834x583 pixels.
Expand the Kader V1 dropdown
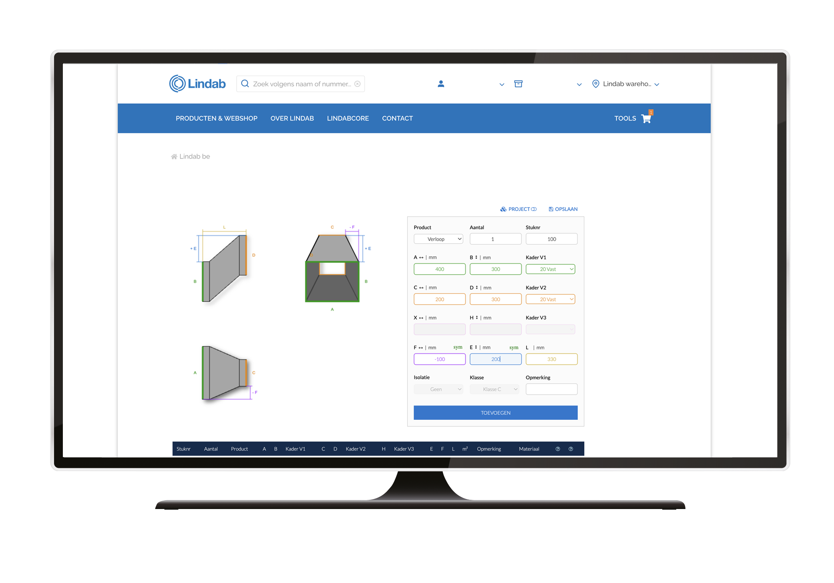click(x=550, y=269)
